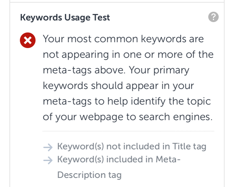Click the dotted divider under the description
The image size is (234, 187).
(128, 131)
